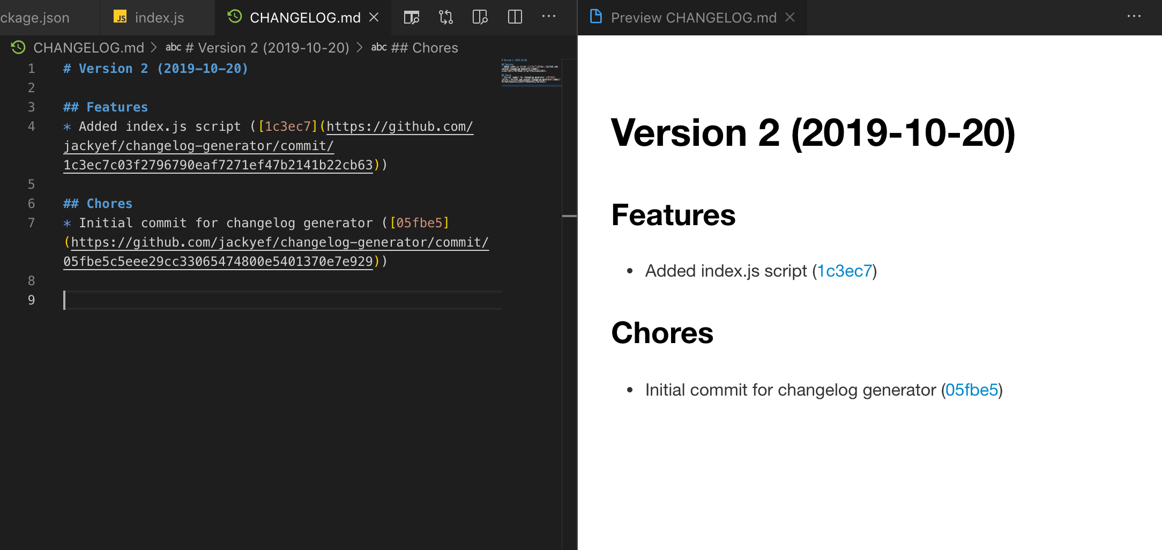Viewport: 1162px width, 550px height.
Task: Open the Chores breadcrumb dropdown
Action: pos(424,48)
